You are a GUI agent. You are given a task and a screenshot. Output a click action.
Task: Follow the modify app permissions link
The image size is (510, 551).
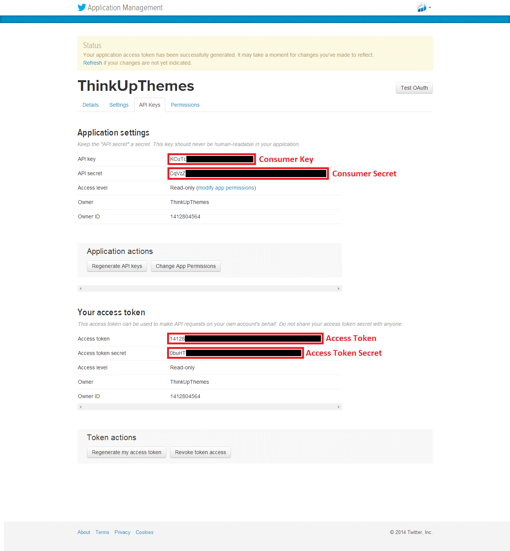click(226, 188)
